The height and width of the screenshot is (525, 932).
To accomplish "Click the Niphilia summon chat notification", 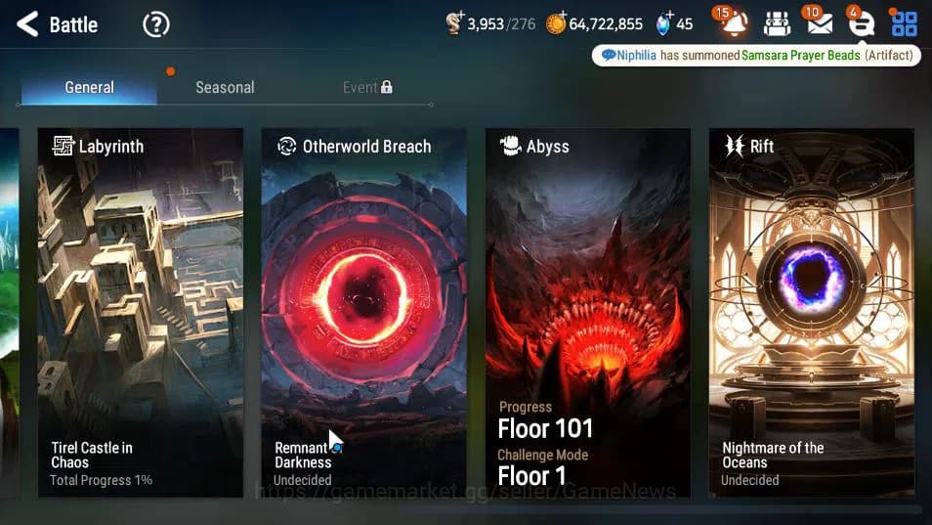I will tap(756, 56).
